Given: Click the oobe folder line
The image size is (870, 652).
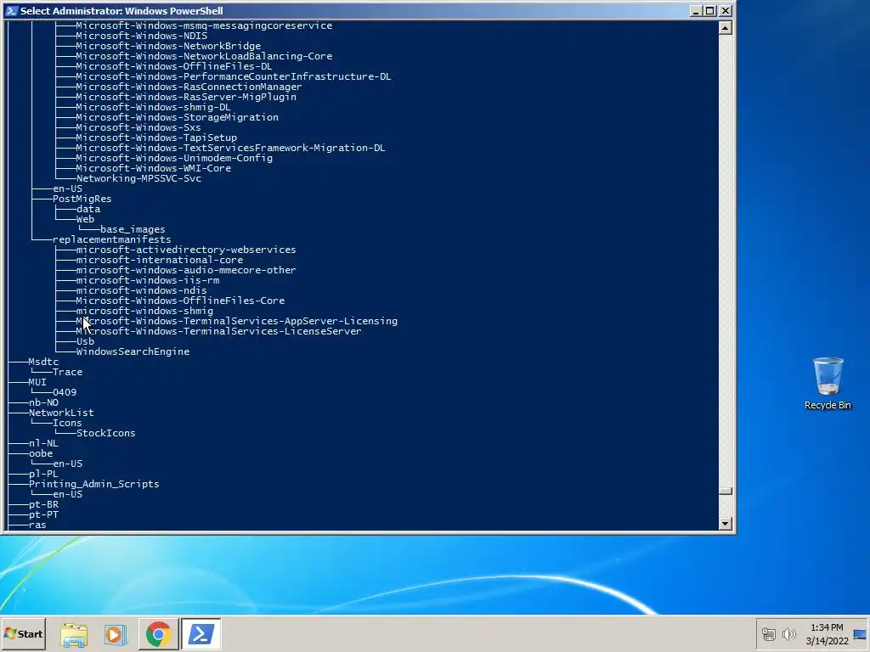Looking at the screenshot, I should (x=41, y=453).
